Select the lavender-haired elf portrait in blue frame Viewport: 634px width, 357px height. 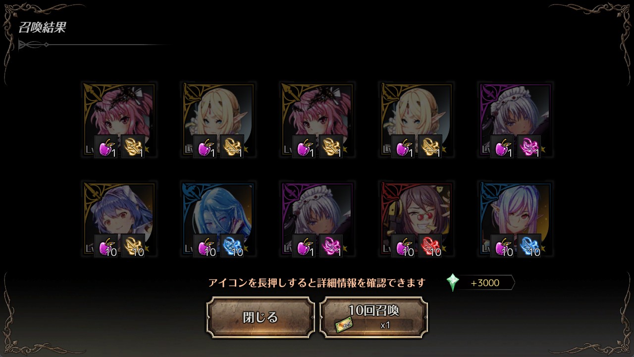point(515,219)
